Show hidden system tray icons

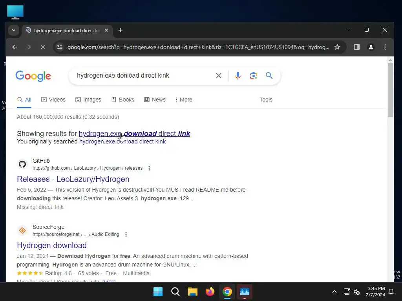tap(334, 292)
